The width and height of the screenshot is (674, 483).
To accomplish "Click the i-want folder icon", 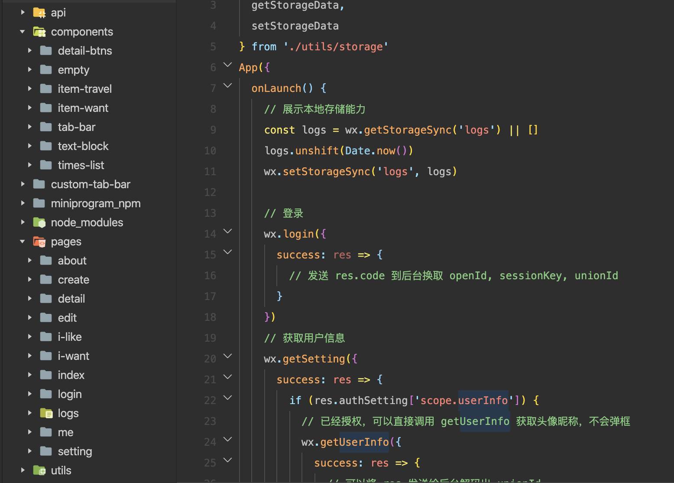I will 46,356.
